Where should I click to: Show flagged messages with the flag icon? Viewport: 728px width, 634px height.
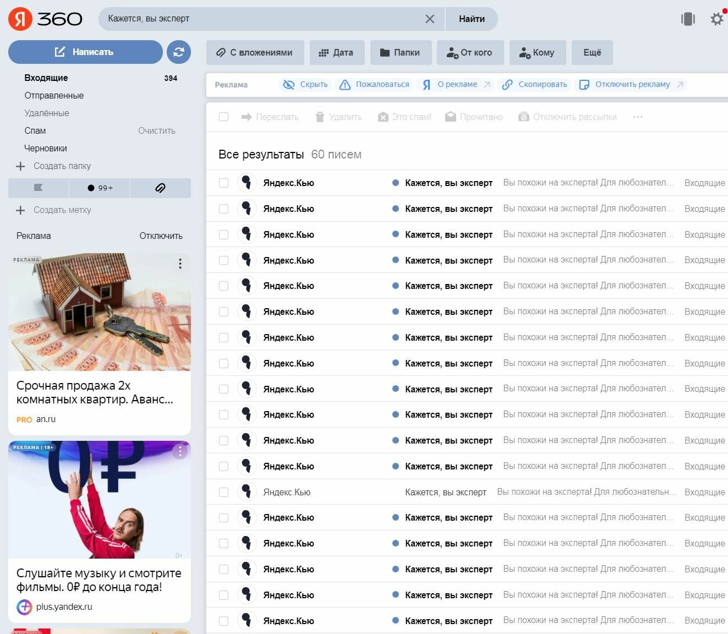pyautogui.click(x=39, y=188)
